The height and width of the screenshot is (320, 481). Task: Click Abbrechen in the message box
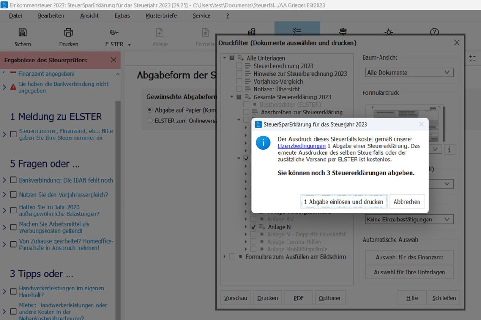pos(407,202)
